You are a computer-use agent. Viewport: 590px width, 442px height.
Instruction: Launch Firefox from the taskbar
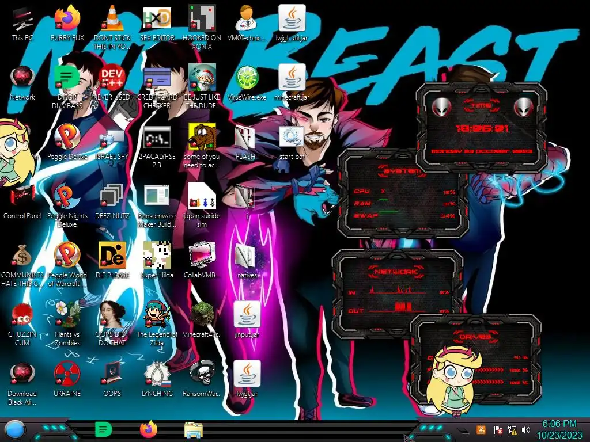tap(149, 429)
